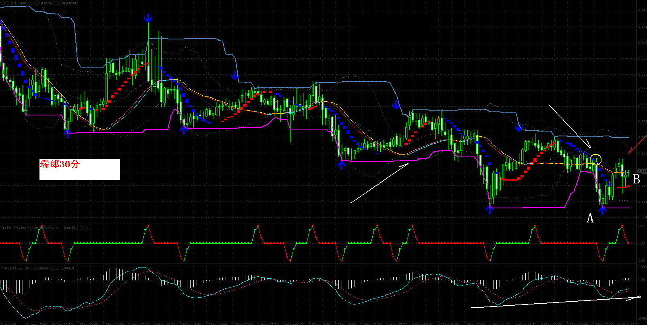This screenshot has height=325, width=647.
Task: Click the current price tag on the price axis
Action: coord(642,172)
